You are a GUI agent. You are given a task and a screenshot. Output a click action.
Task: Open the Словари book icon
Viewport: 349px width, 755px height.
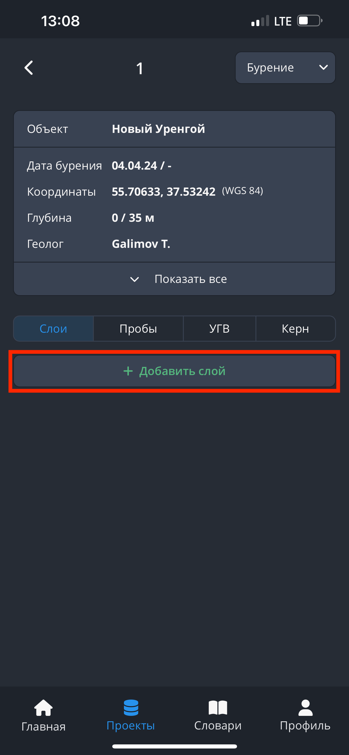pos(218,707)
